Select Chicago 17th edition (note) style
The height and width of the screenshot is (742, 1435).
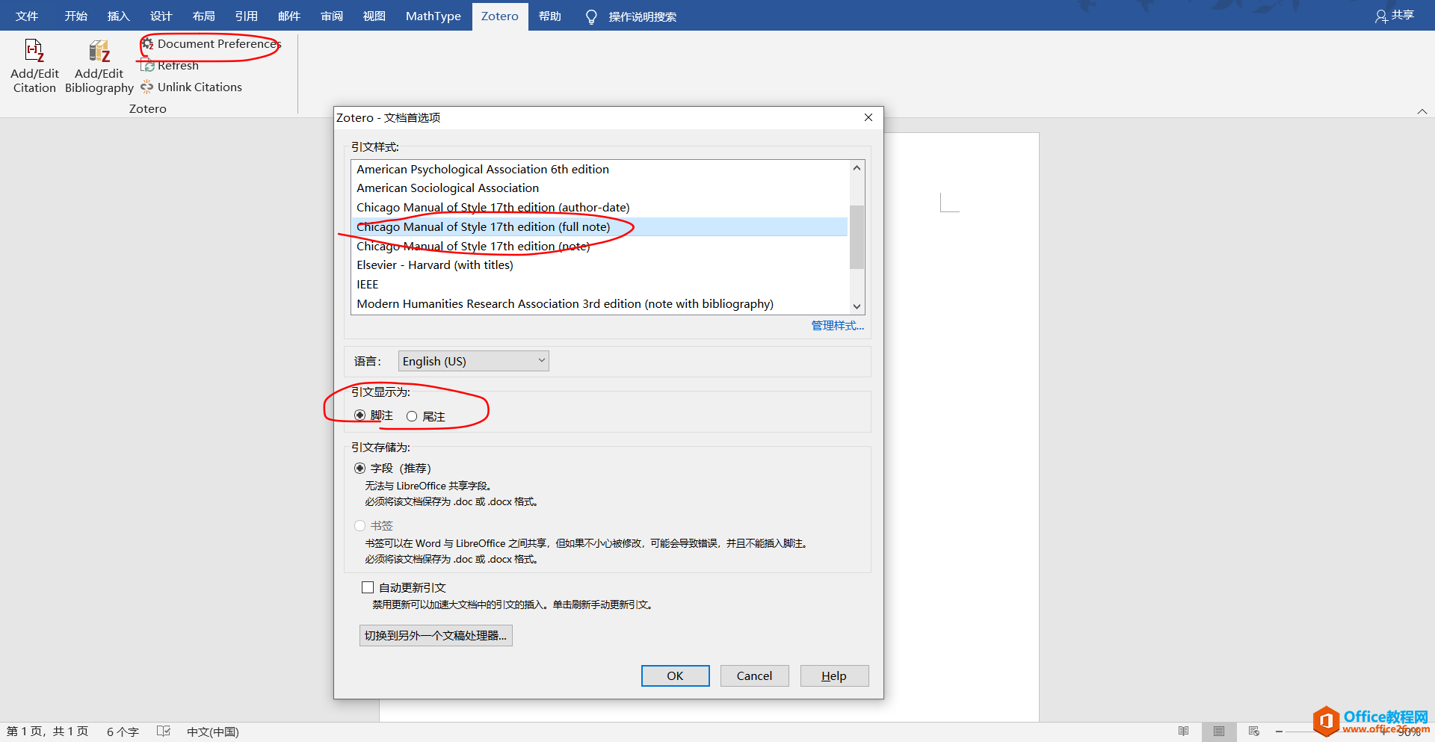point(599,246)
